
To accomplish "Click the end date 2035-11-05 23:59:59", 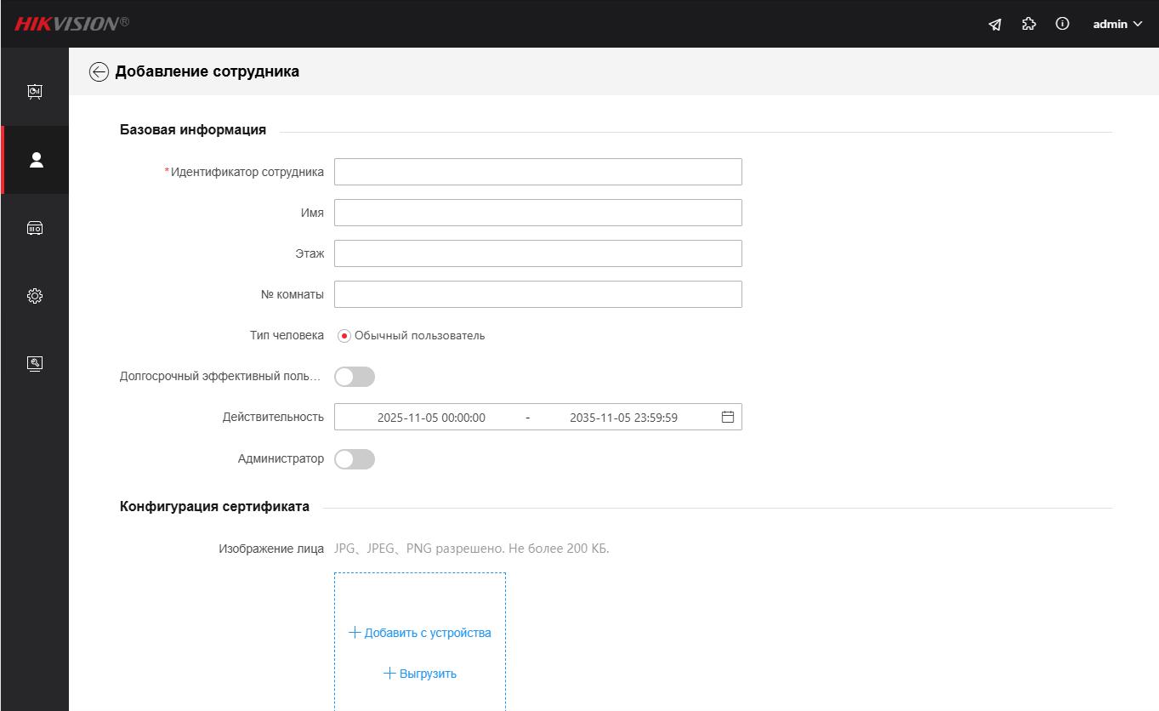I will coord(623,418).
